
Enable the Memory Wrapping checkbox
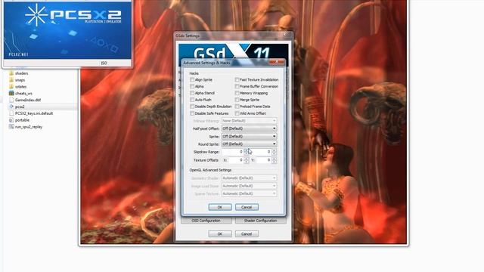tap(237, 93)
